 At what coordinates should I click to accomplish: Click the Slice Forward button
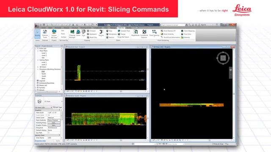(x=91, y=31)
